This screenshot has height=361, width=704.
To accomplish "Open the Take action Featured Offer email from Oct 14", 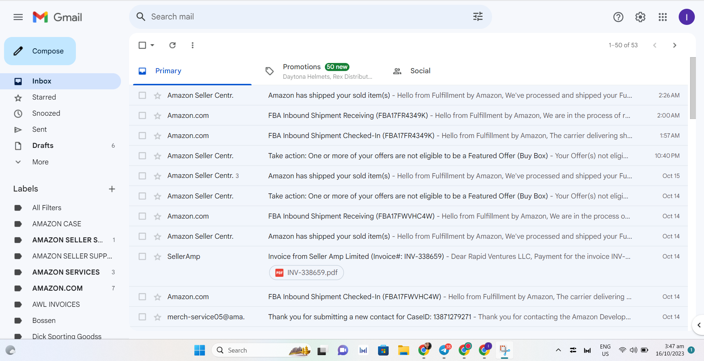I will pyautogui.click(x=408, y=196).
